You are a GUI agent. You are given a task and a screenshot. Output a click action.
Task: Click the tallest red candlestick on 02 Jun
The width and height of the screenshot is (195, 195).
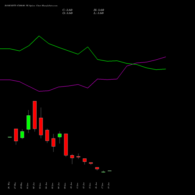35,115
